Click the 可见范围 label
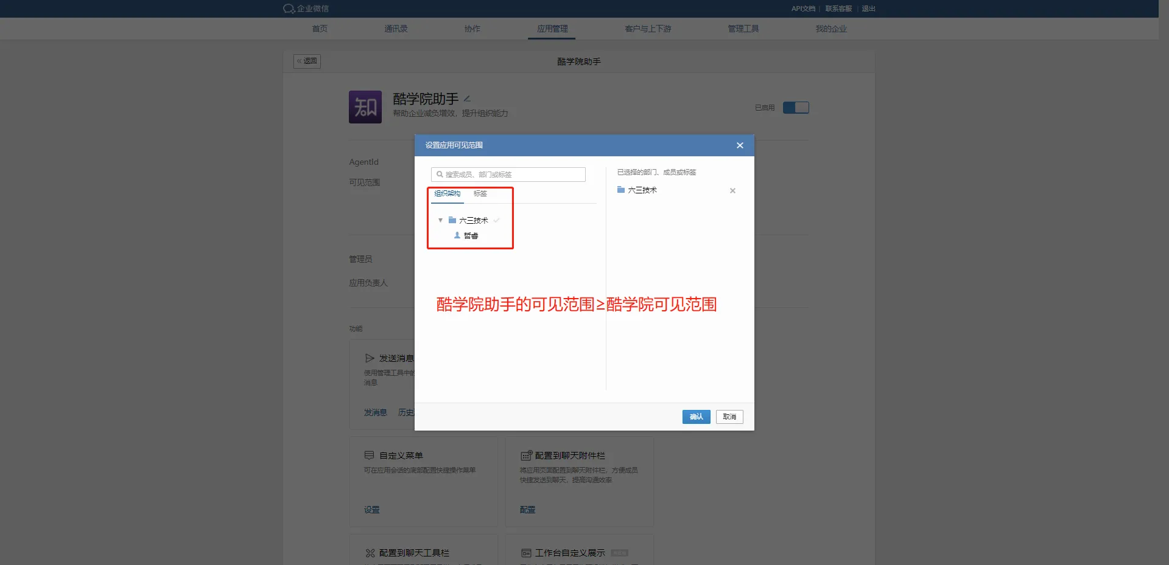1169x565 pixels. pyautogui.click(x=364, y=182)
